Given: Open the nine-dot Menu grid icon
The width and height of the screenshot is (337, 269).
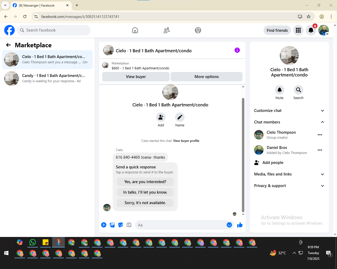Looking at the screenshot, I should click(298, 30).
